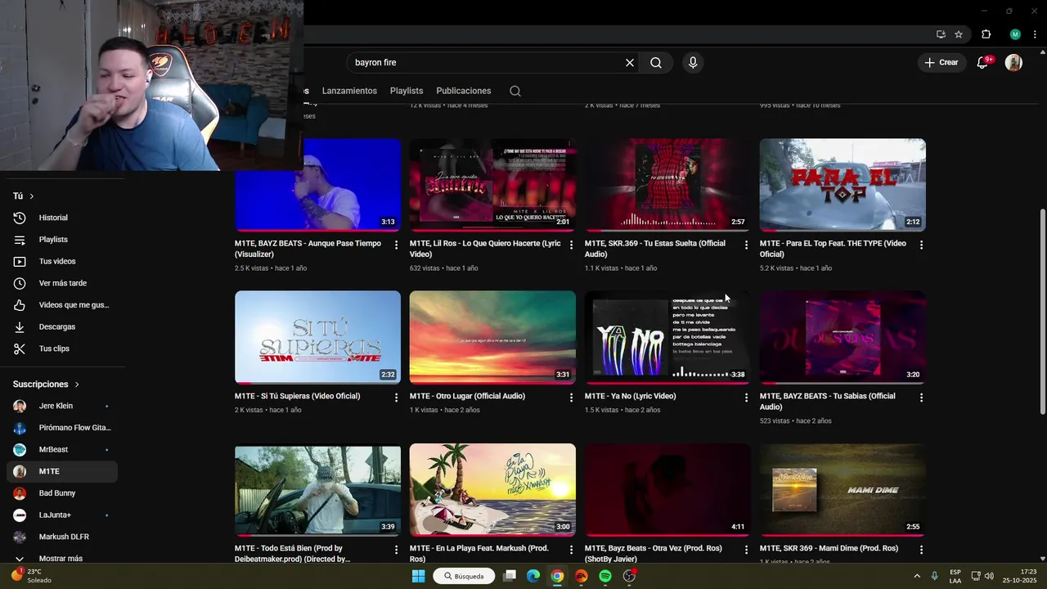Open Spotify from the taskbar
This screenshot has width=1047, height=589.
pyautogui.click(x=605, y=576)
